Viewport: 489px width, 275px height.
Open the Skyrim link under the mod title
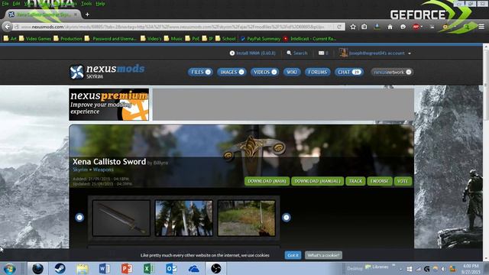point(80,170)
